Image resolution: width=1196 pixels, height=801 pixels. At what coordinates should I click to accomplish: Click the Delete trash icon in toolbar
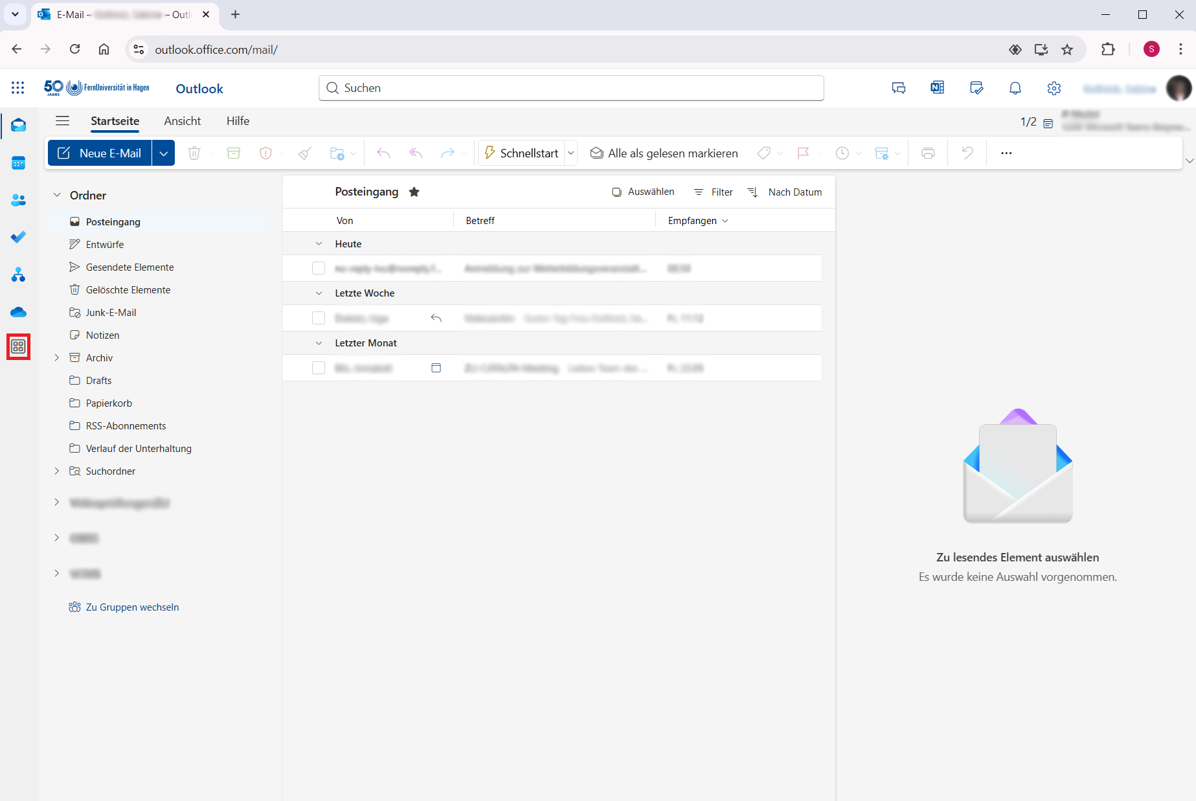click(194, 153)
